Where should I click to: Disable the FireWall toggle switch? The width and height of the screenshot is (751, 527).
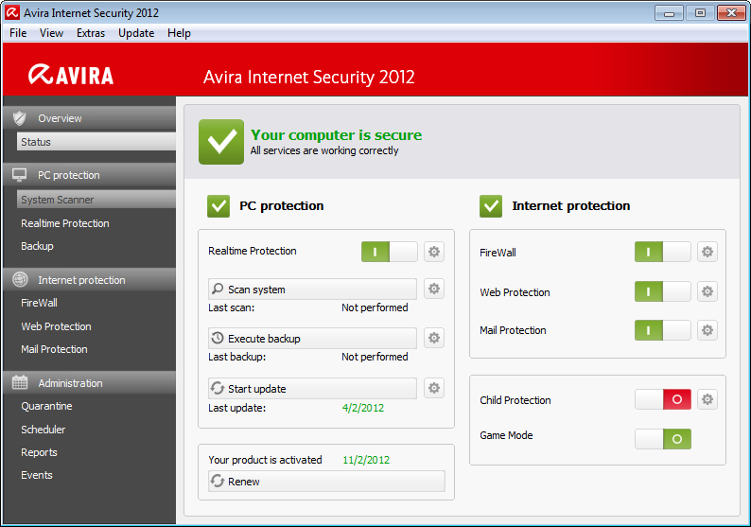[x=662, y=253]
